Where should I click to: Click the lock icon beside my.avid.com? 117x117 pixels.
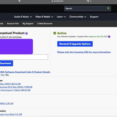pos(52,1)
